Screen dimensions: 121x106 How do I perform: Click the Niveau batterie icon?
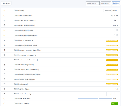[x=5, y=103]
